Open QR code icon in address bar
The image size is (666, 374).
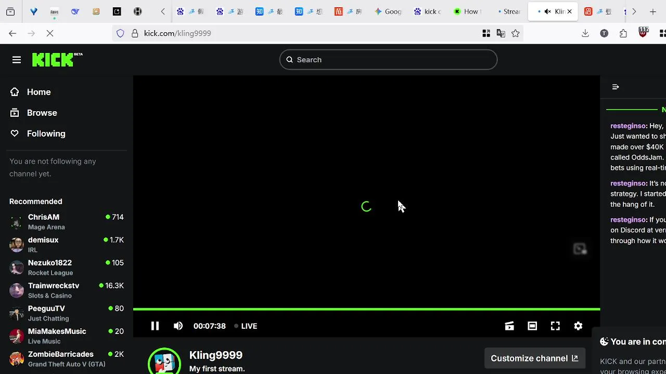click(x=486, y=33)
